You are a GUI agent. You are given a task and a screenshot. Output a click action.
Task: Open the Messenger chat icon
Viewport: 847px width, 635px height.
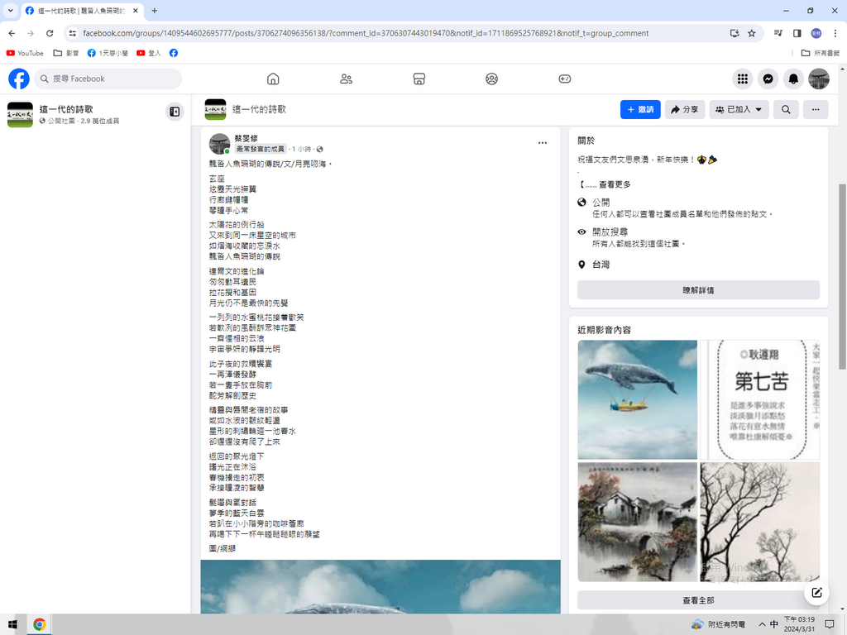768,79
